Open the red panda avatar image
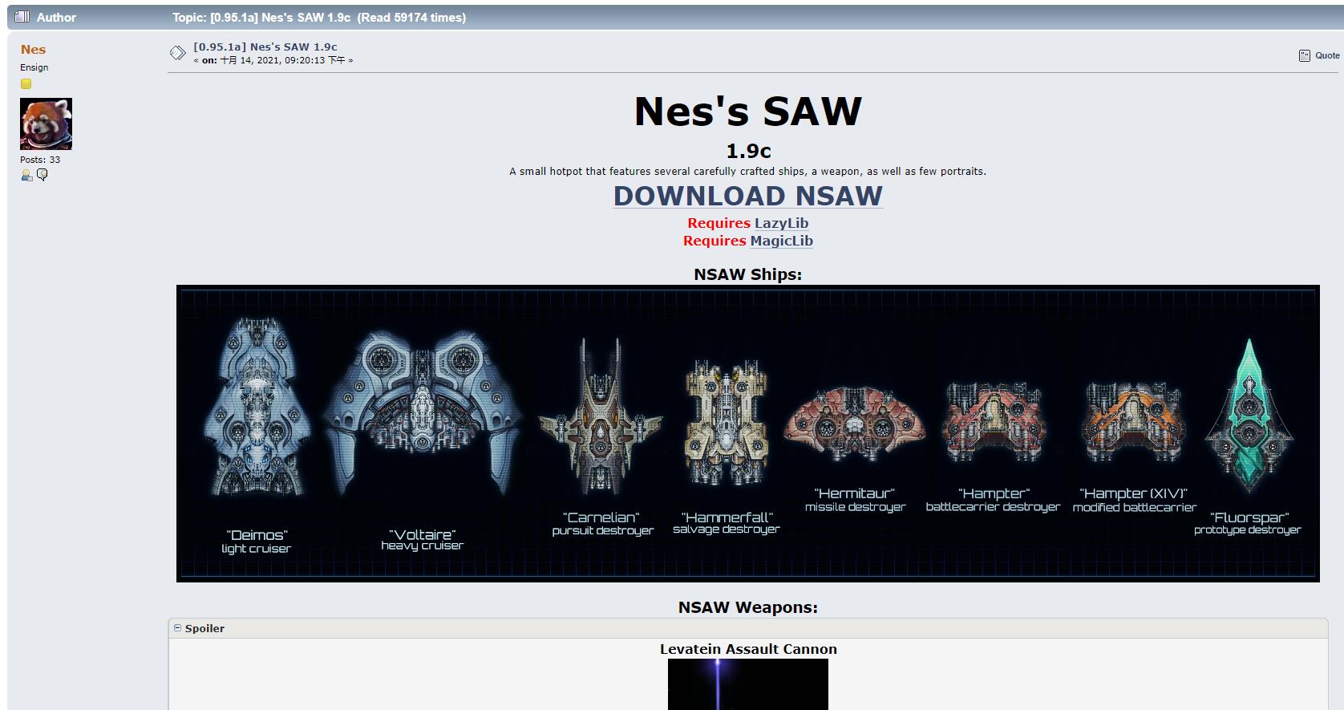Screen dimensions: 1344x710 pyautogui.click(x=46, y=124)
